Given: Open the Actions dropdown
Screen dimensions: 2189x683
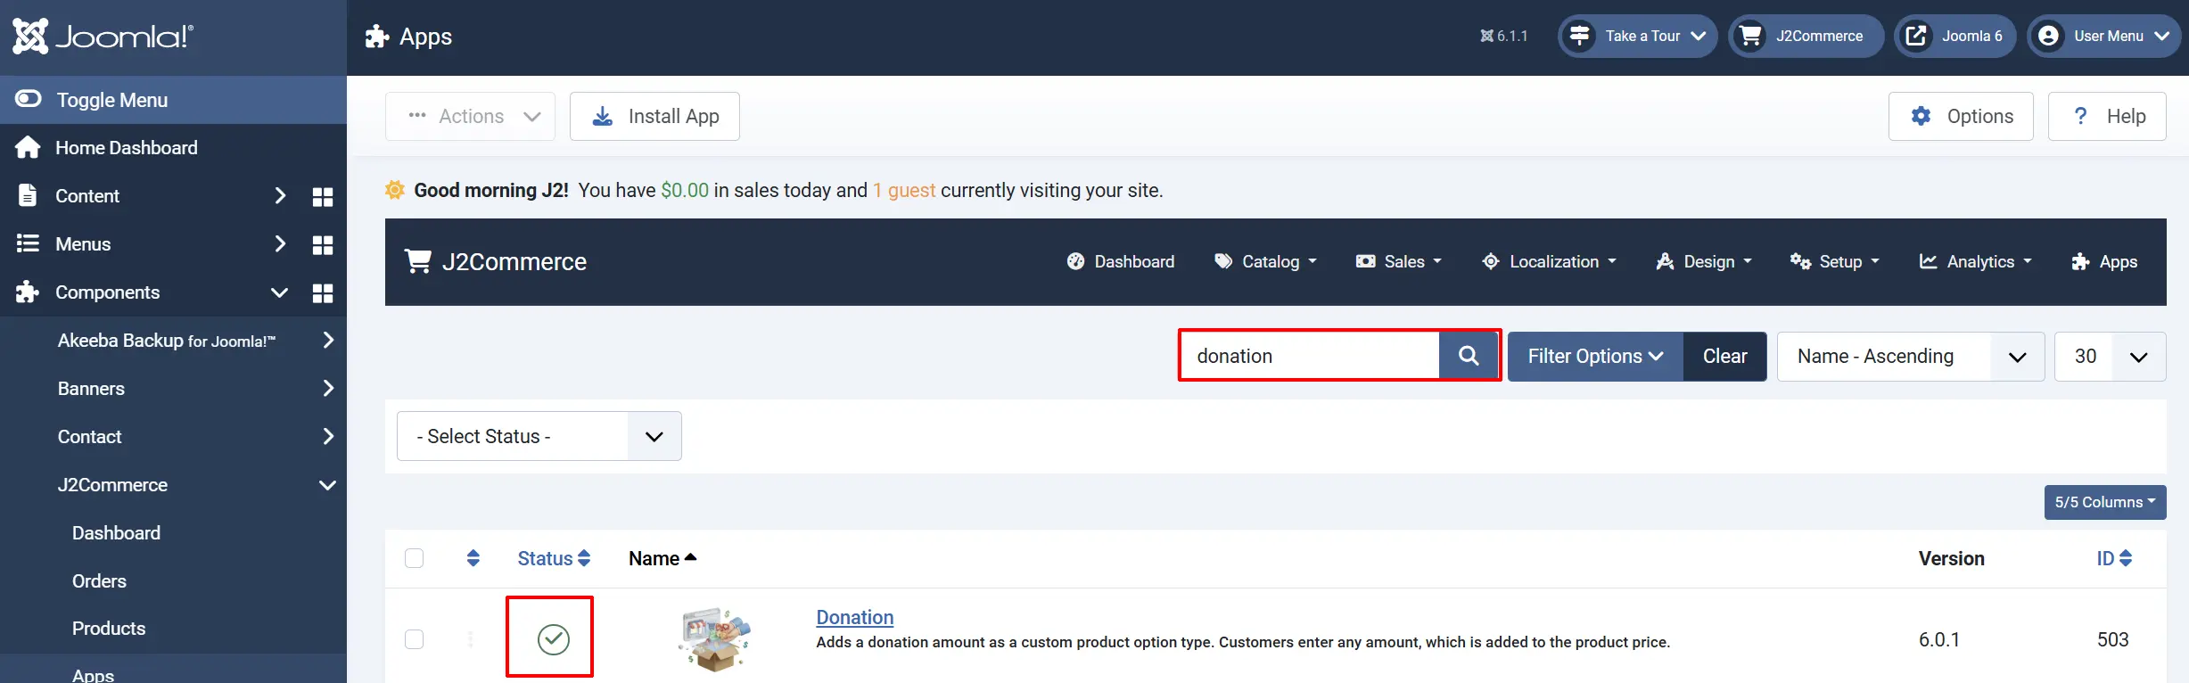Looking at the screenshot, I should tap(471, 116).
